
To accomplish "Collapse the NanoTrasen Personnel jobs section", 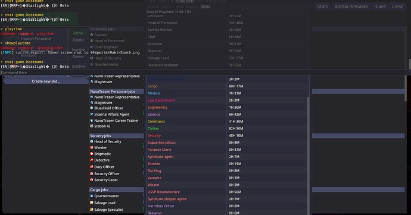I will 116,91.
